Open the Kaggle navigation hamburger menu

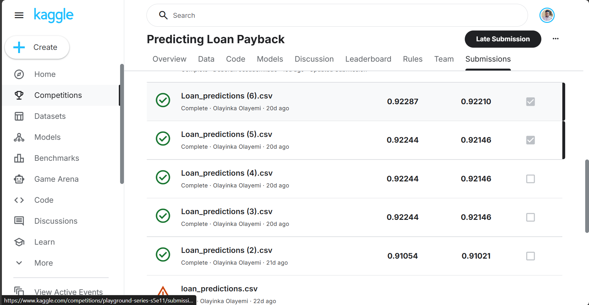pyautogui.click(x=19, y=15)
